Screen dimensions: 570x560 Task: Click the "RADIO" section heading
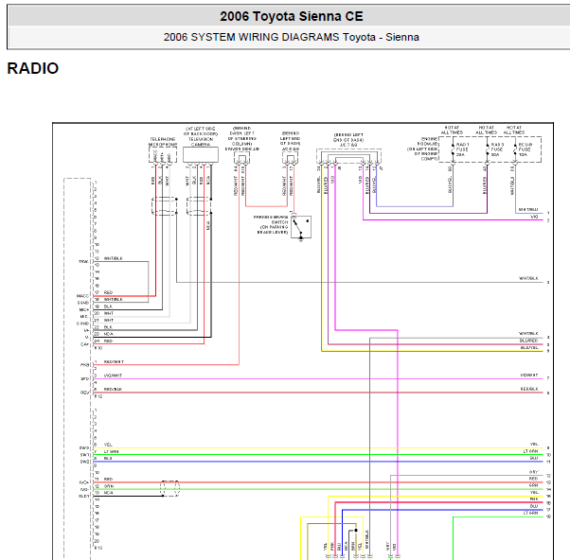pyautogui.click(x=33, y=68)
